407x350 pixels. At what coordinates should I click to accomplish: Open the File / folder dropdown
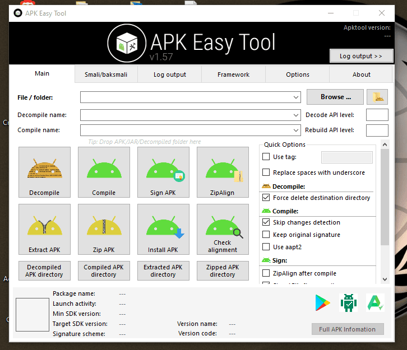[295, 97]
